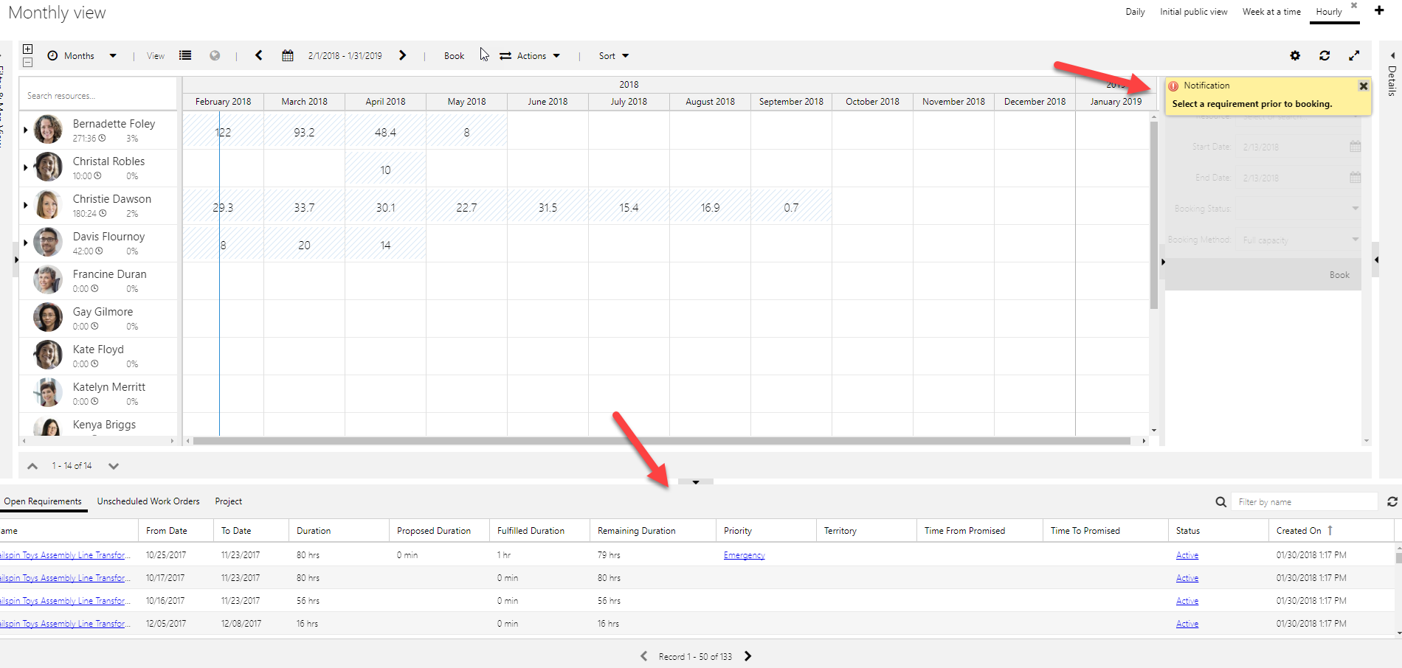Switch to map view globe icon
The width and height of the screenshot is (1402, 668).
click(x=215, y=56)
